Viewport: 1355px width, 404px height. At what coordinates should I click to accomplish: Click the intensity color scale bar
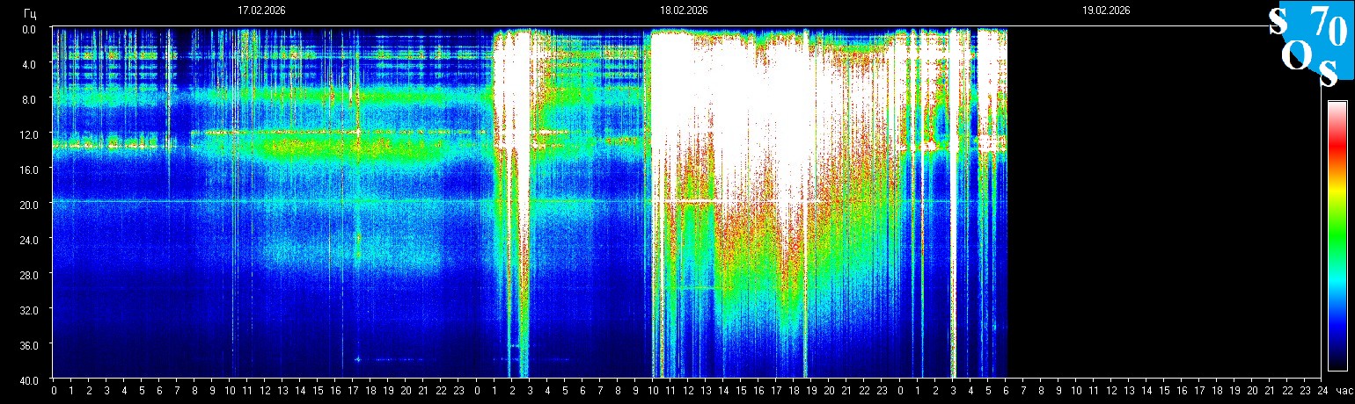pyautogui.click(x=1337, y=235)
